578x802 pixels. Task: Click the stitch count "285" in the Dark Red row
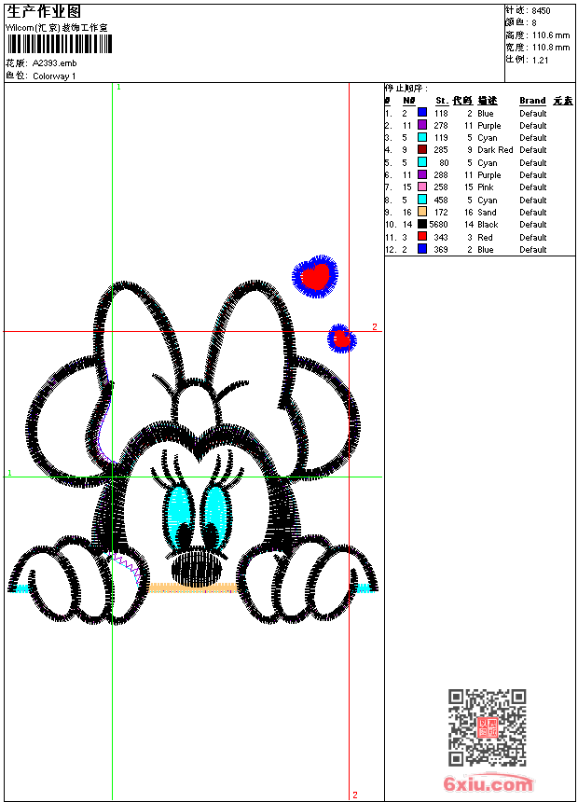(441, 150)
